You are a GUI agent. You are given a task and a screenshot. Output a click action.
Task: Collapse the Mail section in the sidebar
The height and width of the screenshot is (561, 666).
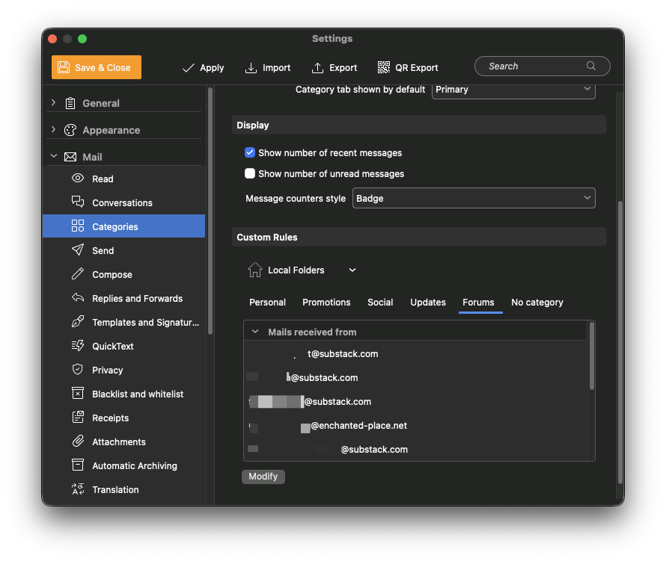[53, 157]
